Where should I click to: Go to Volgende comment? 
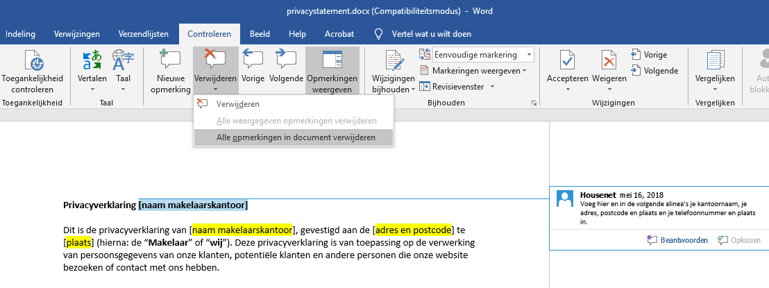pos(287,65)
